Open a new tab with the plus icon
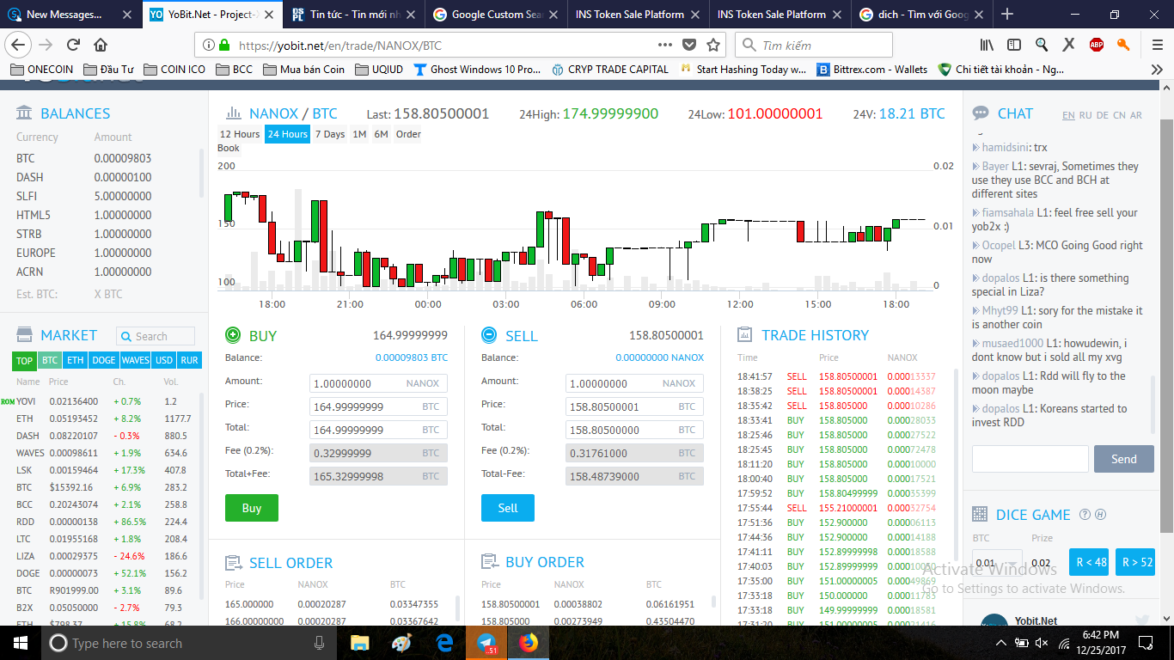The width and height of the screenshot is (1174, 660). point(1007,14)
